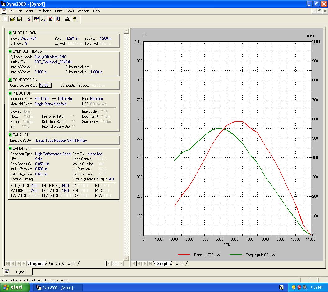Click the Cam File crane bbc value

coord(95,154)
